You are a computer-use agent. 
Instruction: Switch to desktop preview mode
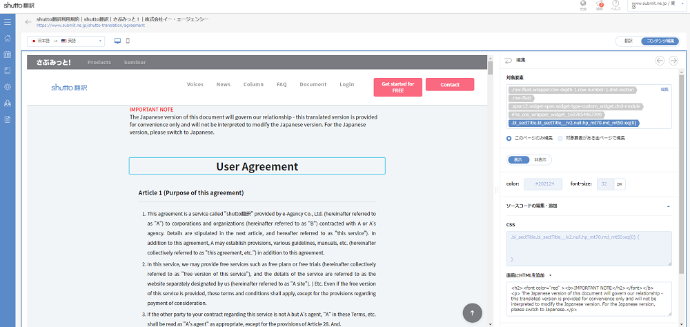pyautogui.click(x=117, y=41)
